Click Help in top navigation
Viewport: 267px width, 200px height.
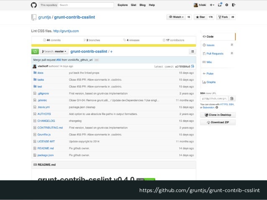tap(152, 5)
